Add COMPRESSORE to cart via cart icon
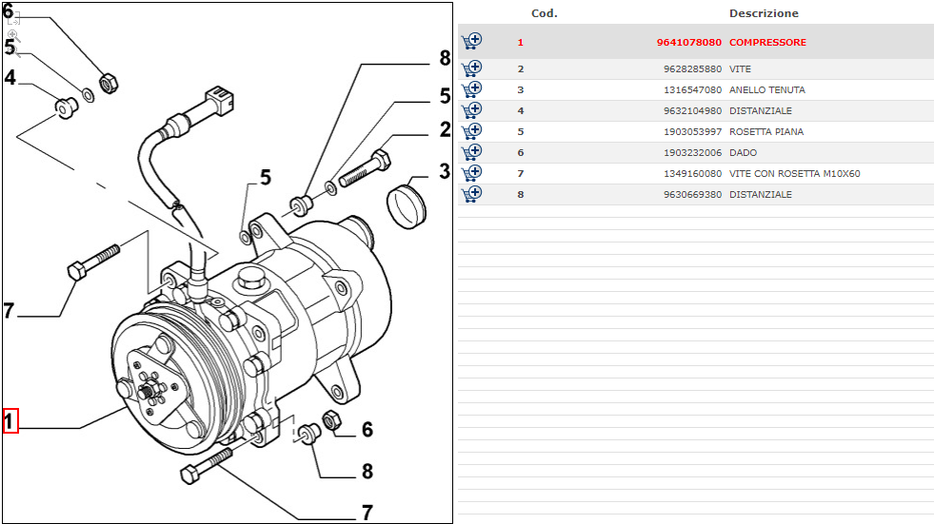 click(471, 41)
